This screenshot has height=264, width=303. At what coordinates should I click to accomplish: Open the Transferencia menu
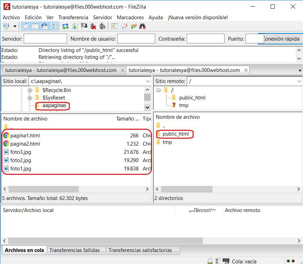[73, 18]
